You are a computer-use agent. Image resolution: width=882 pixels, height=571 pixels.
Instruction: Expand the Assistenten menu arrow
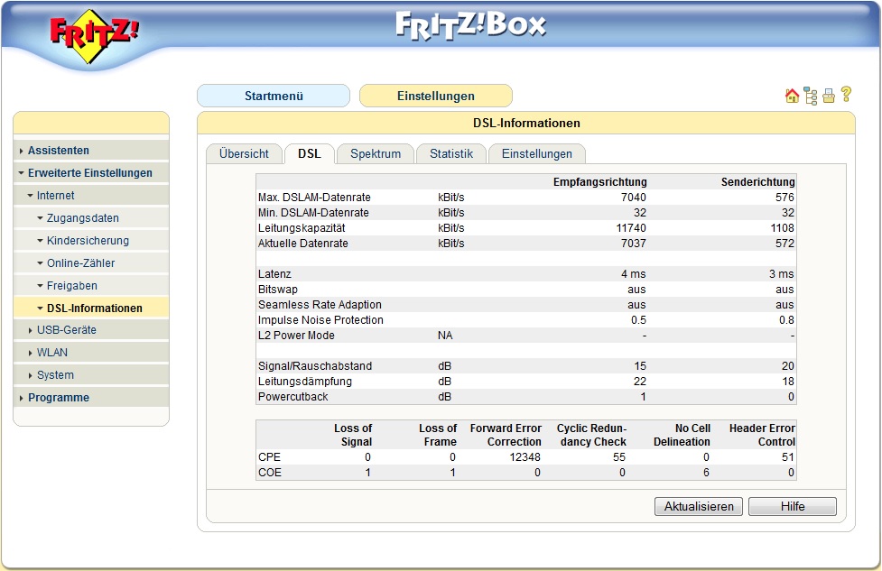[22, 151]
